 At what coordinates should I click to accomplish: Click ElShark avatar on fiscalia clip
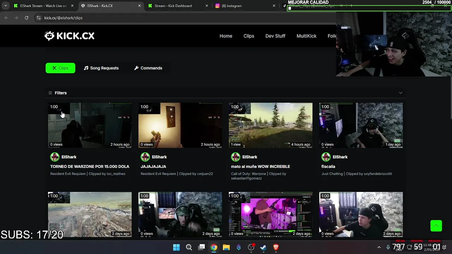(326, 157)
